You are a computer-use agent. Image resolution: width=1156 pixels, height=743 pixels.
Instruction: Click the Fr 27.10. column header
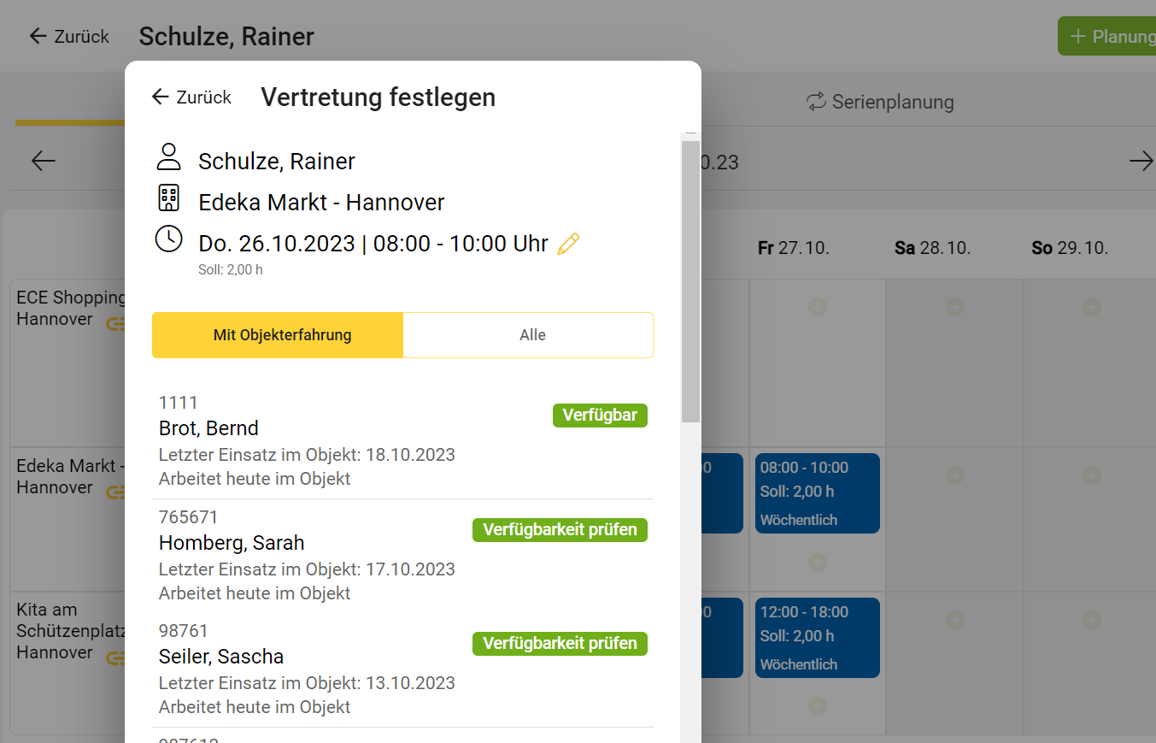[x=794, y=249]
